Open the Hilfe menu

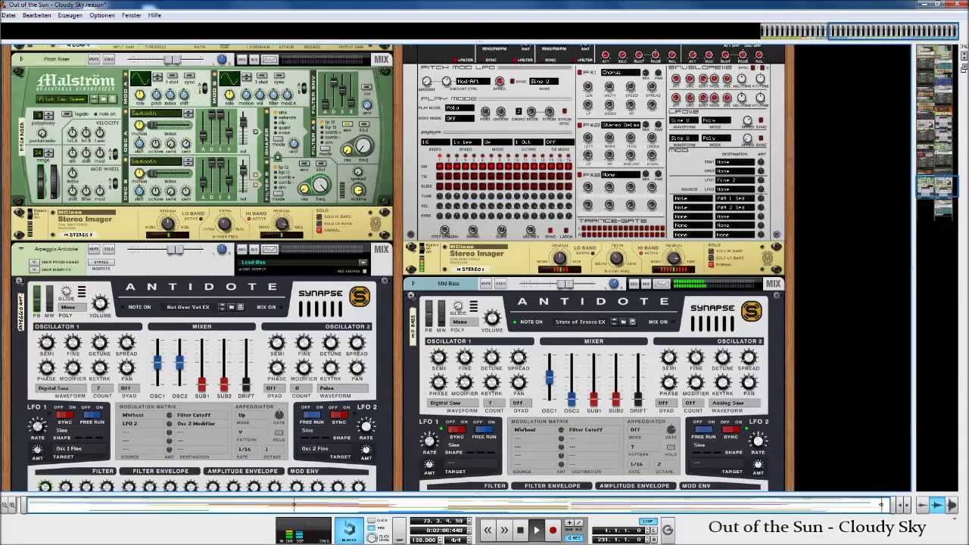coord(154,15)
